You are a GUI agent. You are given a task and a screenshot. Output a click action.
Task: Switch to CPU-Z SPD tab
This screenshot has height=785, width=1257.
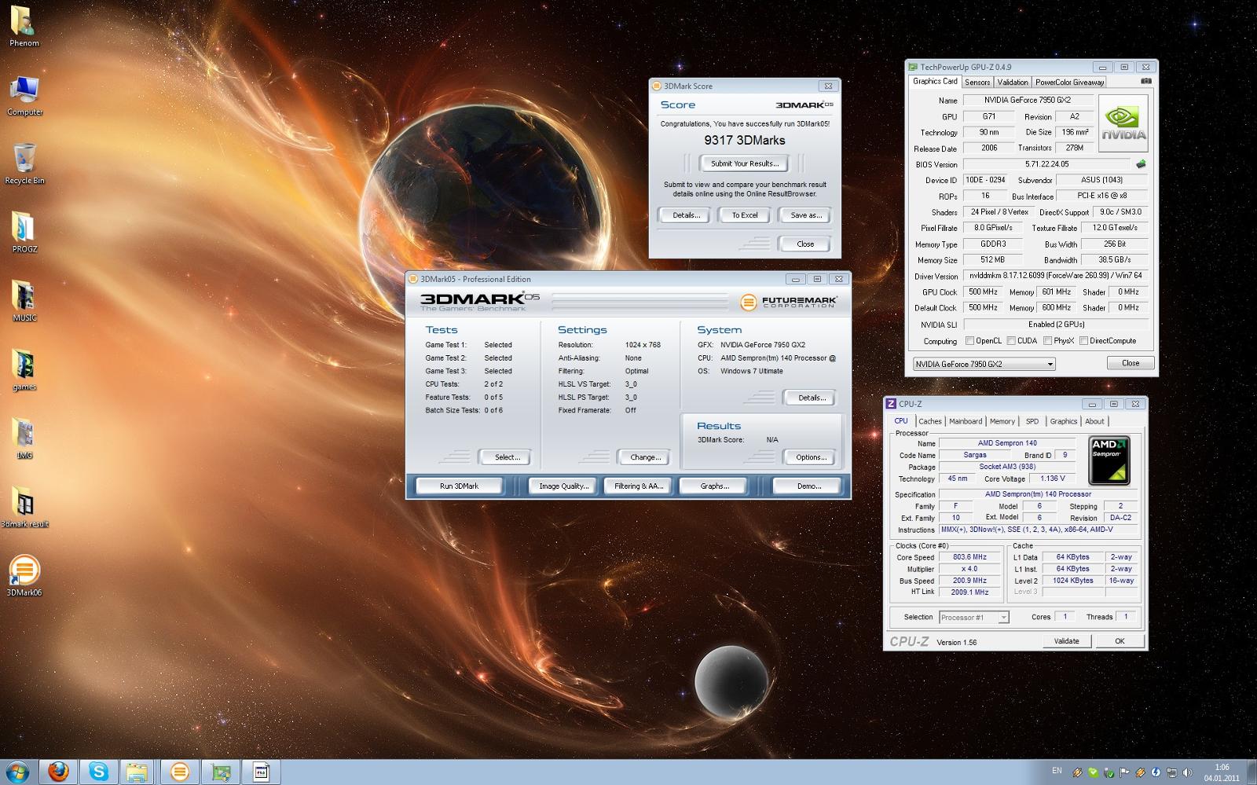[x=1032, y=421]
